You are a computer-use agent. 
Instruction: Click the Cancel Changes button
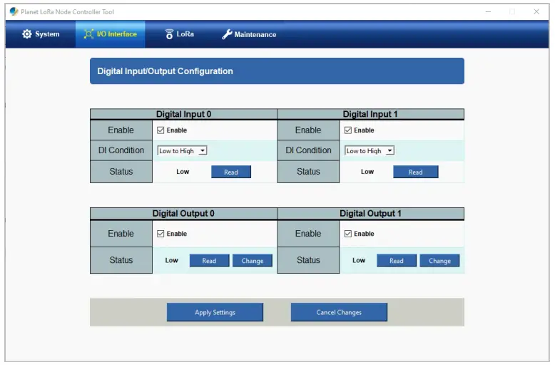click(339, 312)
